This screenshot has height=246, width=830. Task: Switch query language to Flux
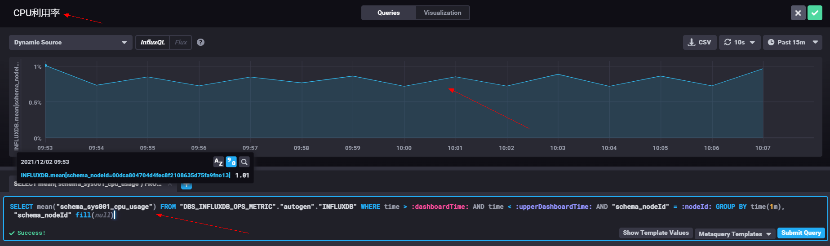coord(181,42)
